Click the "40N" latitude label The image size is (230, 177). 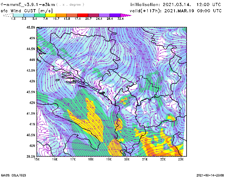(32, 146)
